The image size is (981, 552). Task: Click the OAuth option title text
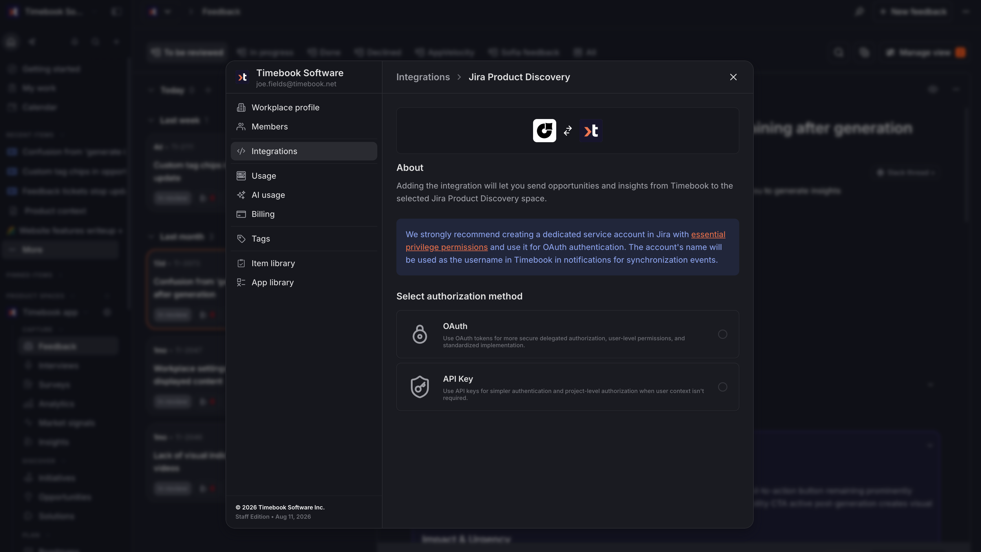pyautogui.click(x=455, y=326)
